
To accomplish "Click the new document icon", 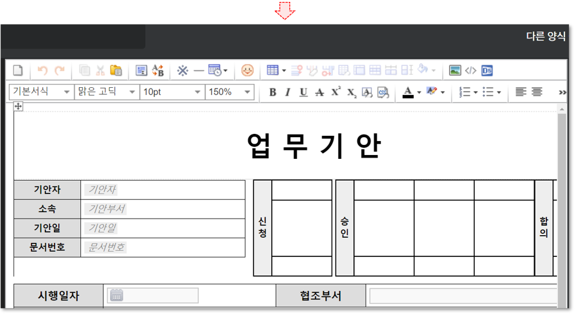I will tap(18, 70).
